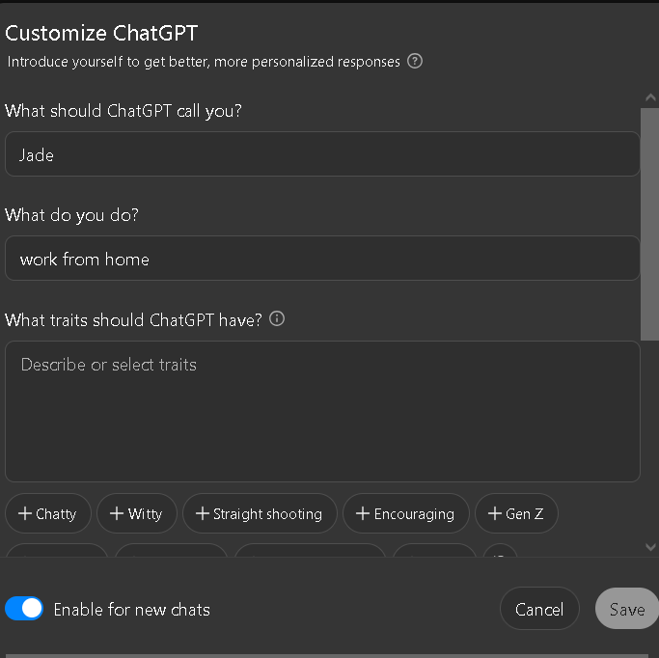Click the plus icon on Witty chip
Image resolution: width=659 pixels, height=658 pixels.
117,513
